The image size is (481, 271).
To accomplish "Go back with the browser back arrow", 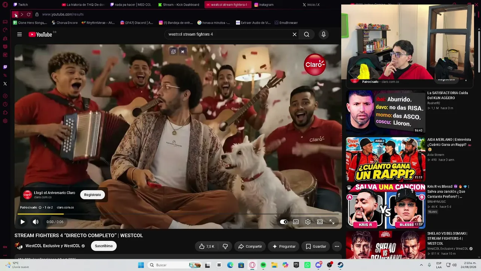I will click(x=15, y=14).
